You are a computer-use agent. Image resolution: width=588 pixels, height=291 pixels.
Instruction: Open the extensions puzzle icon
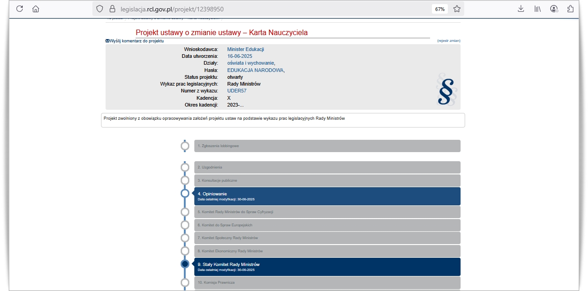[x=570, y=9]
